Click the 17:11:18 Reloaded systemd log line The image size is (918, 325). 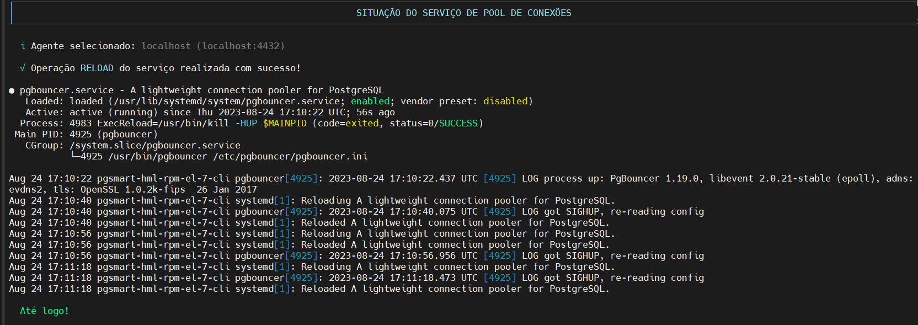(309, 289)
